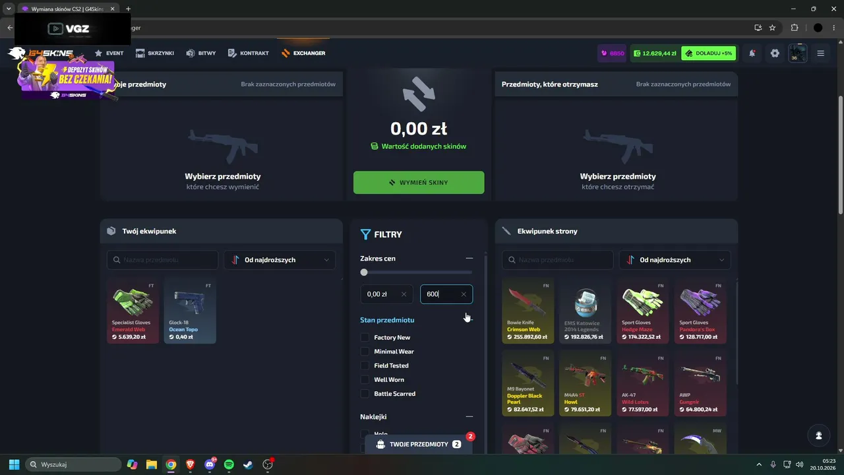The image size is (844, 475).
Task: Open File Explorer from the taskbar
Action: (x=152, y=464)
